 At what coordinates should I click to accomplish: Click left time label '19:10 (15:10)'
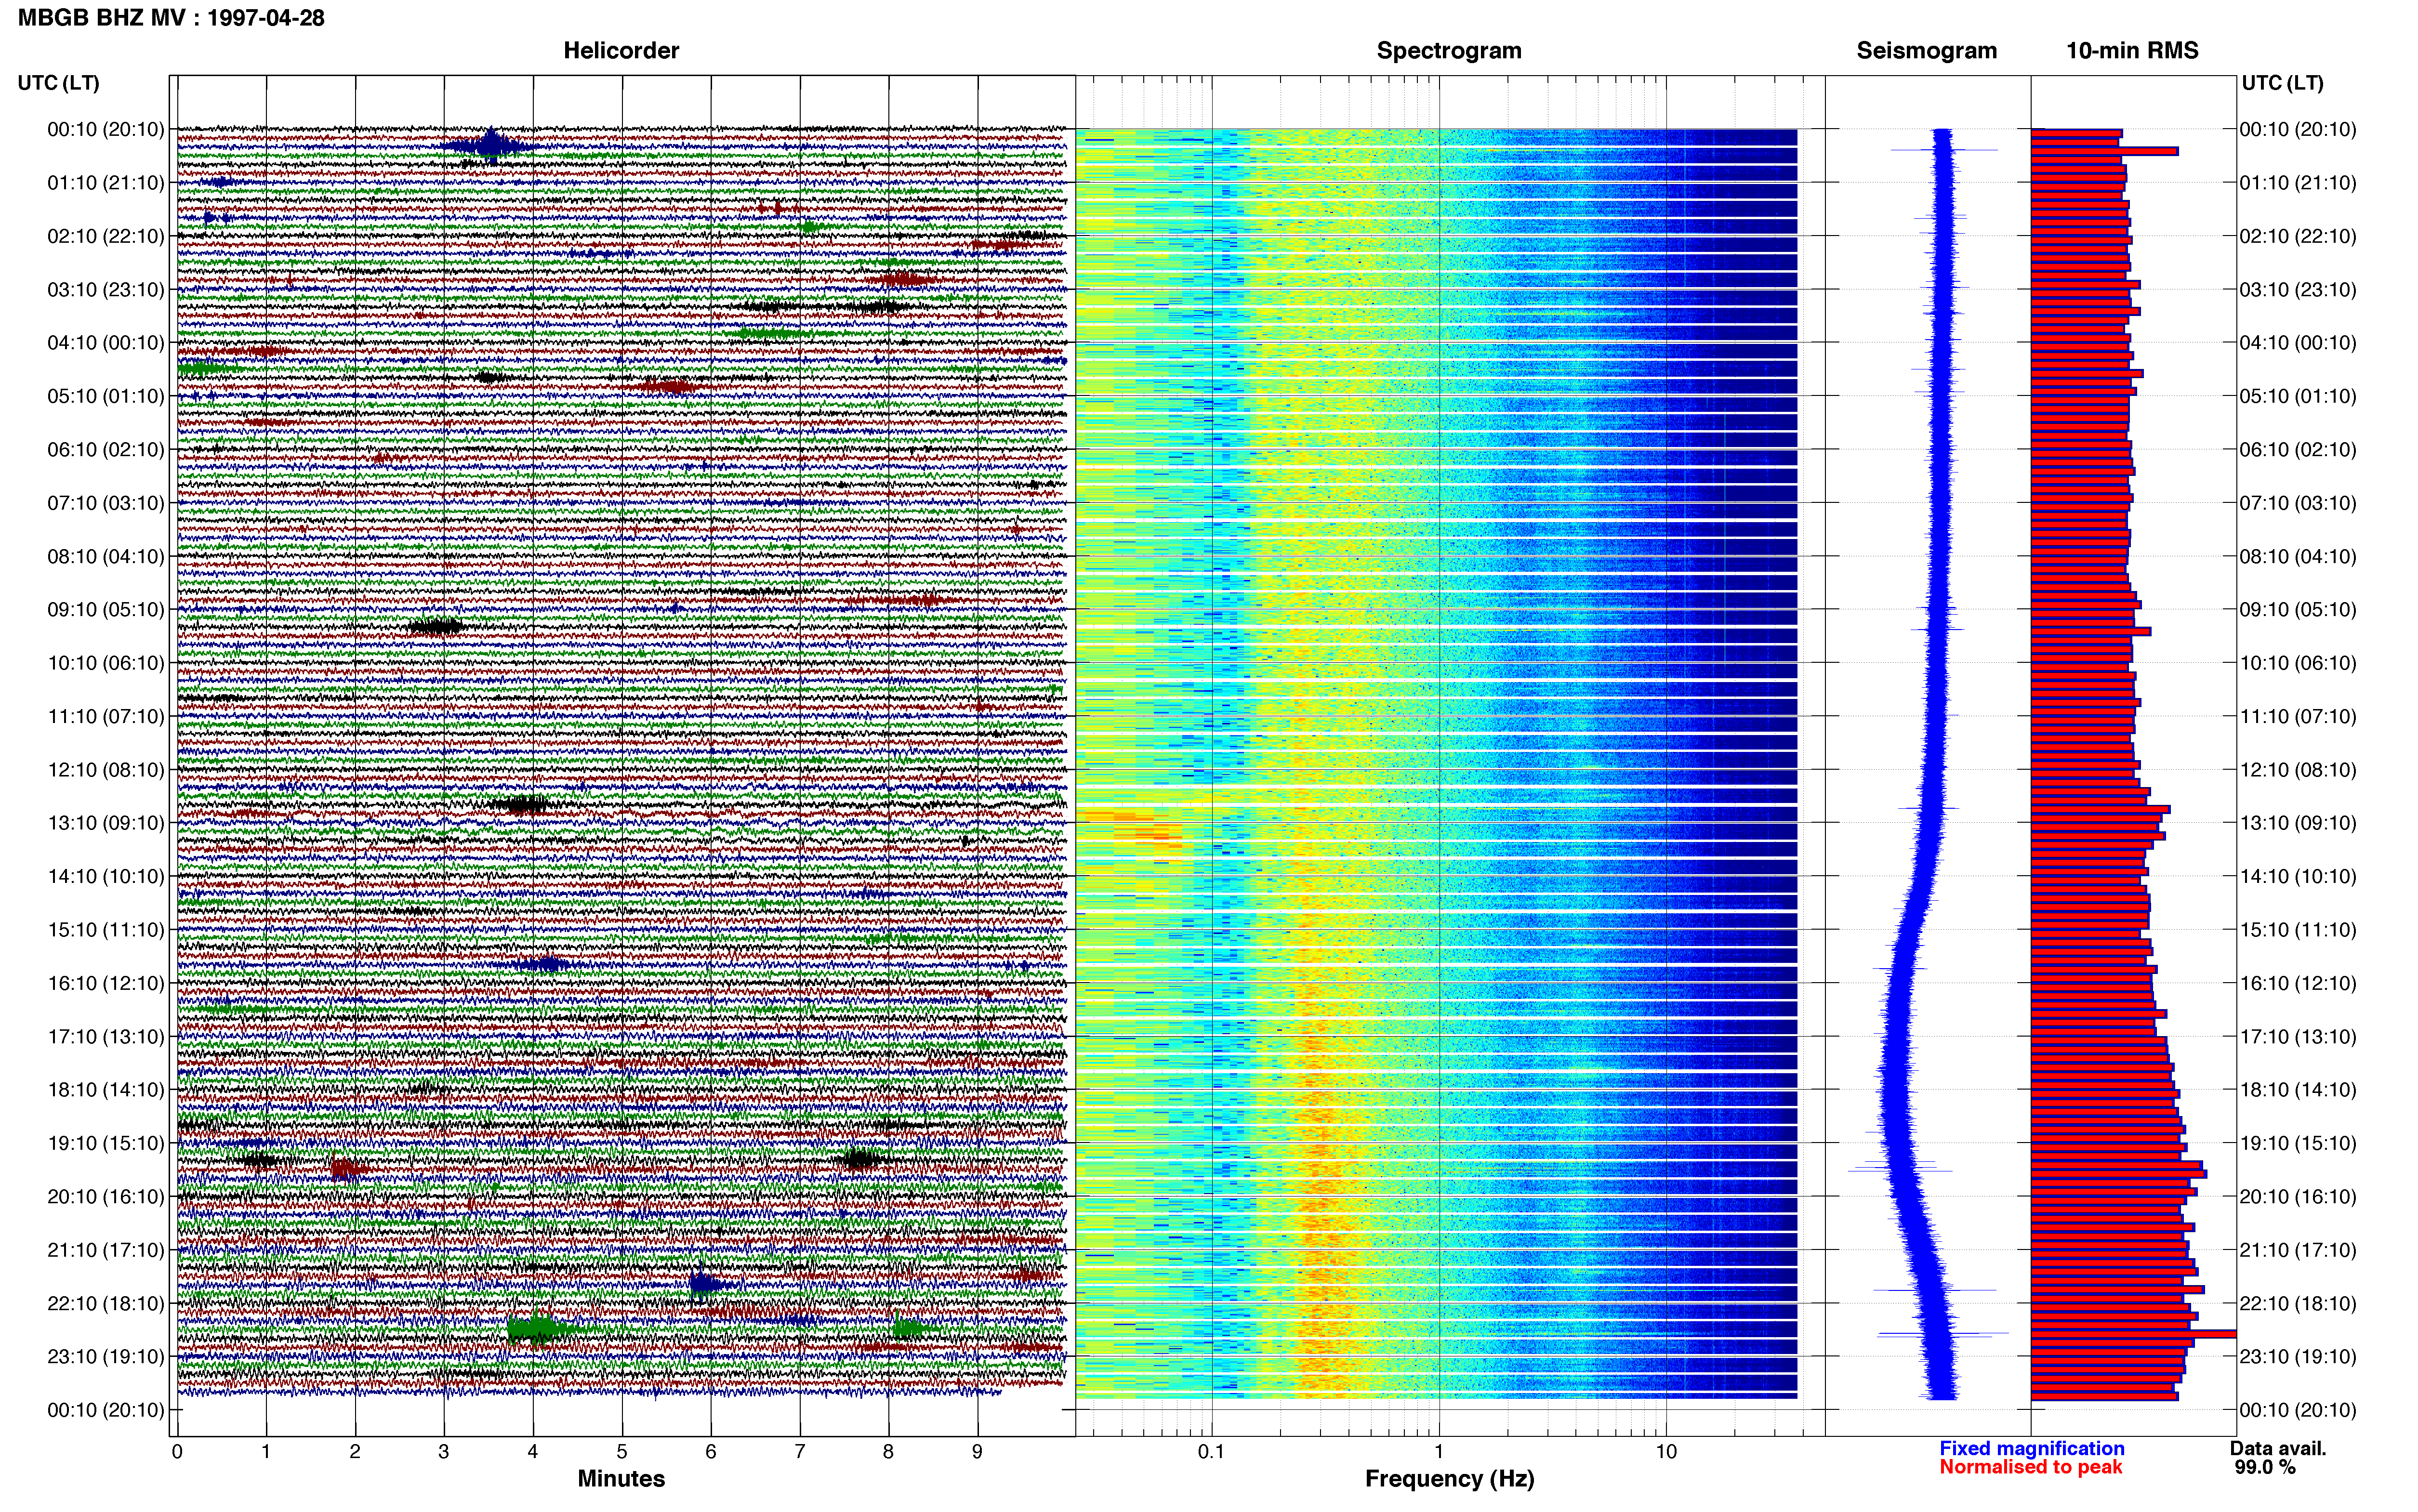coord(106,1143)
